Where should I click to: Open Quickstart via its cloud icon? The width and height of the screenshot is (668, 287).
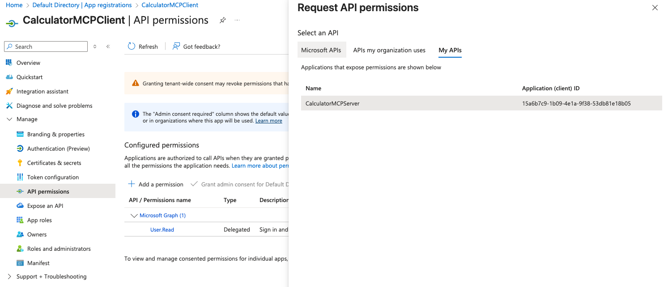tap(9, 77)
